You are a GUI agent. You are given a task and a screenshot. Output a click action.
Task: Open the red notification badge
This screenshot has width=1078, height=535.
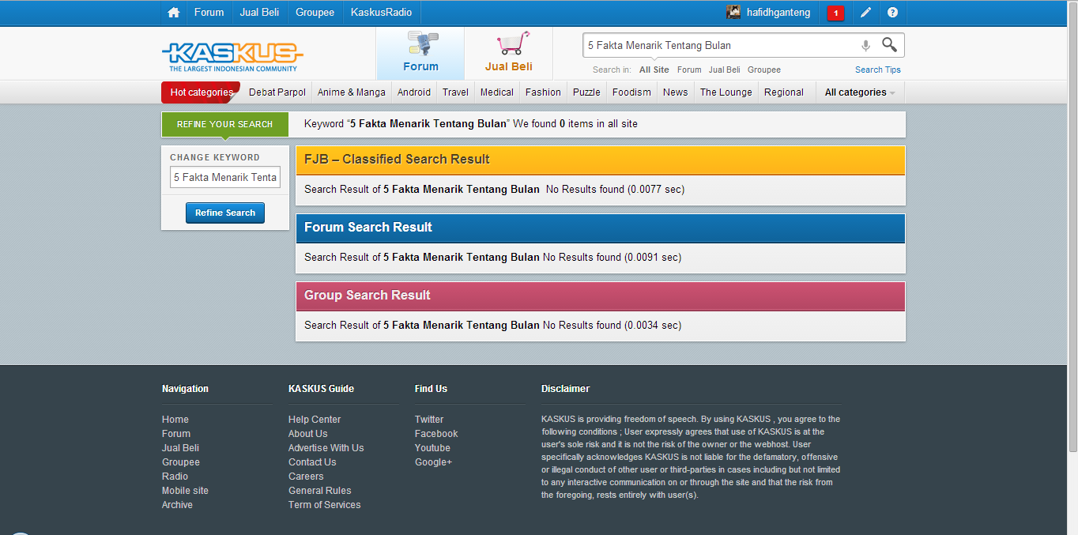(835, 13)
